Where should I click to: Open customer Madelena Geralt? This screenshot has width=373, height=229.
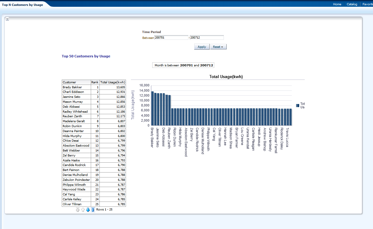click(73, 121)
